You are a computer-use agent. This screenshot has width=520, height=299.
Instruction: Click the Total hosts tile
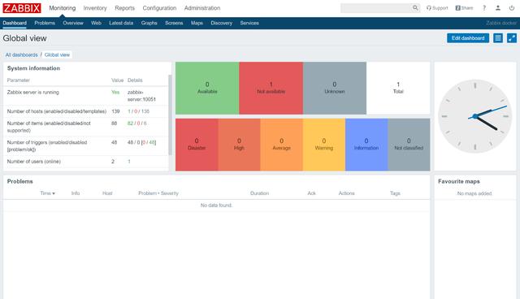(x=398, y=88)
